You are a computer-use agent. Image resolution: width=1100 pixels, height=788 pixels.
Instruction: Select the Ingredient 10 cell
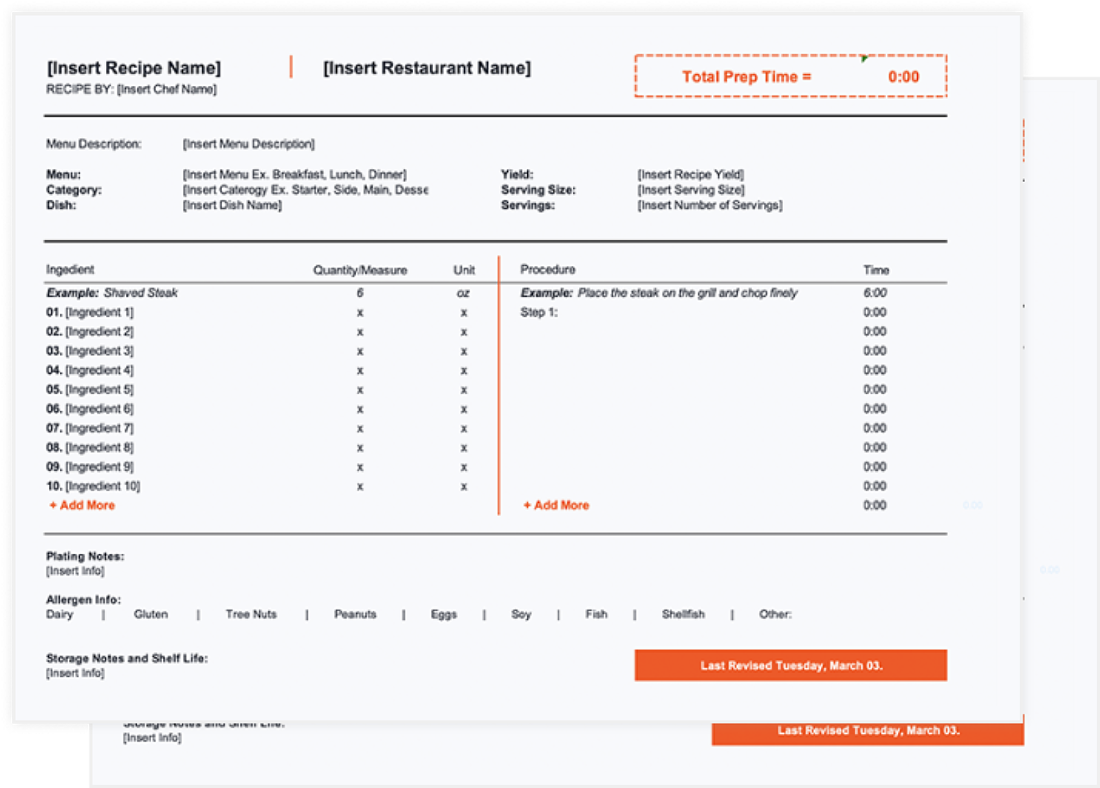coord(93,486)
